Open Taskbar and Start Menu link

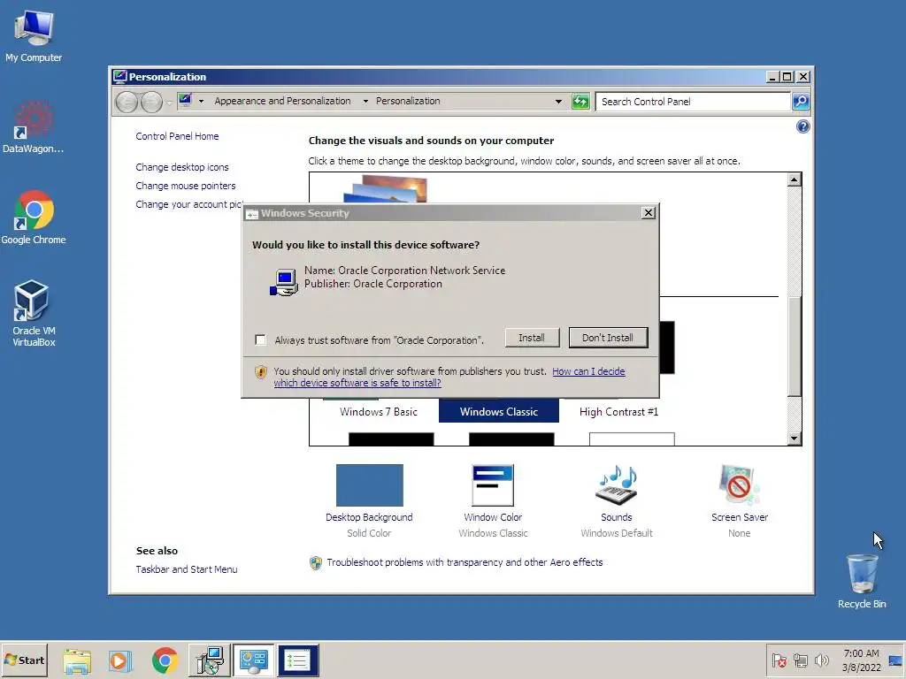186,569
